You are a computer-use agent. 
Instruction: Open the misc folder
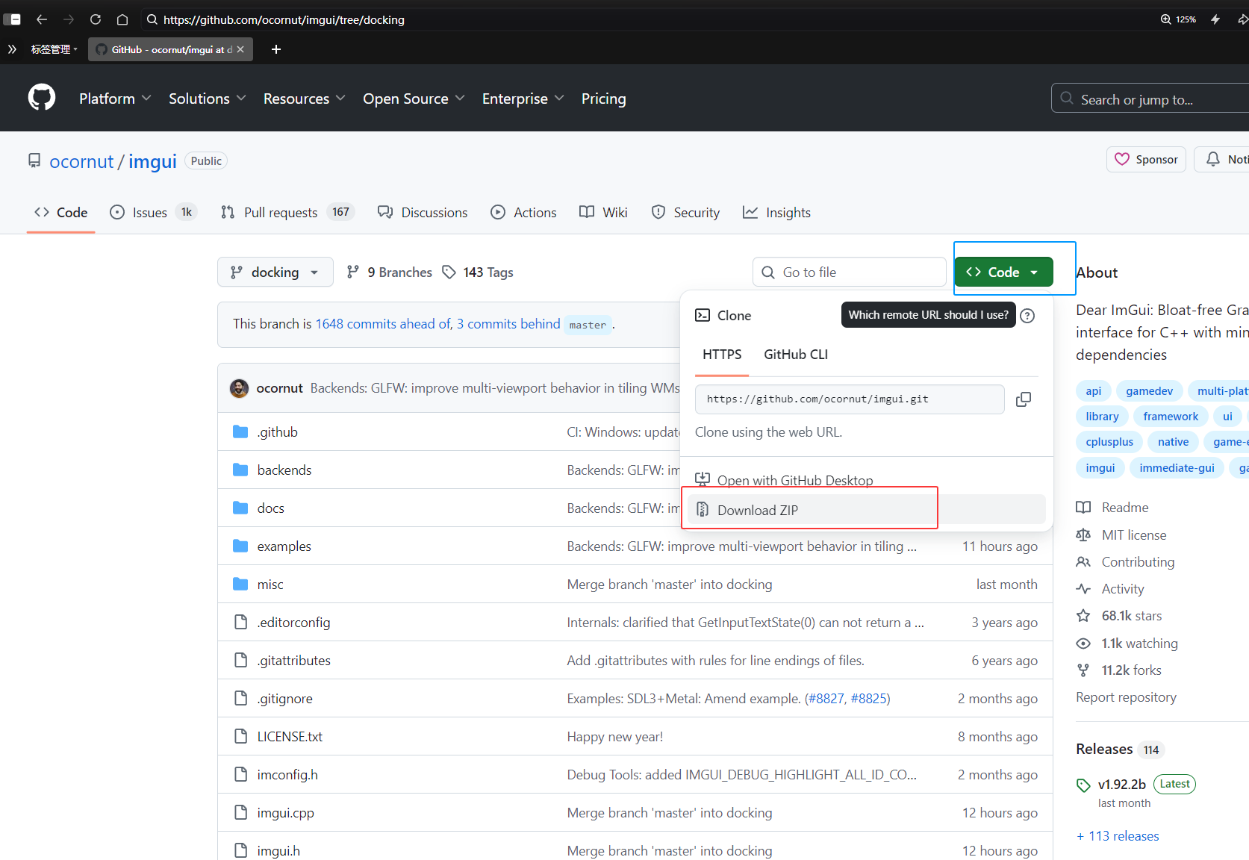pyautogui.click(x=270, y=585)
